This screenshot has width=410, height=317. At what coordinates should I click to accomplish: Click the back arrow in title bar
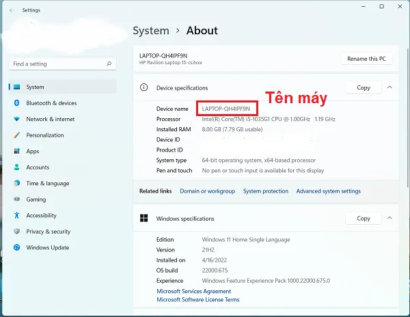tap(12, 10)
